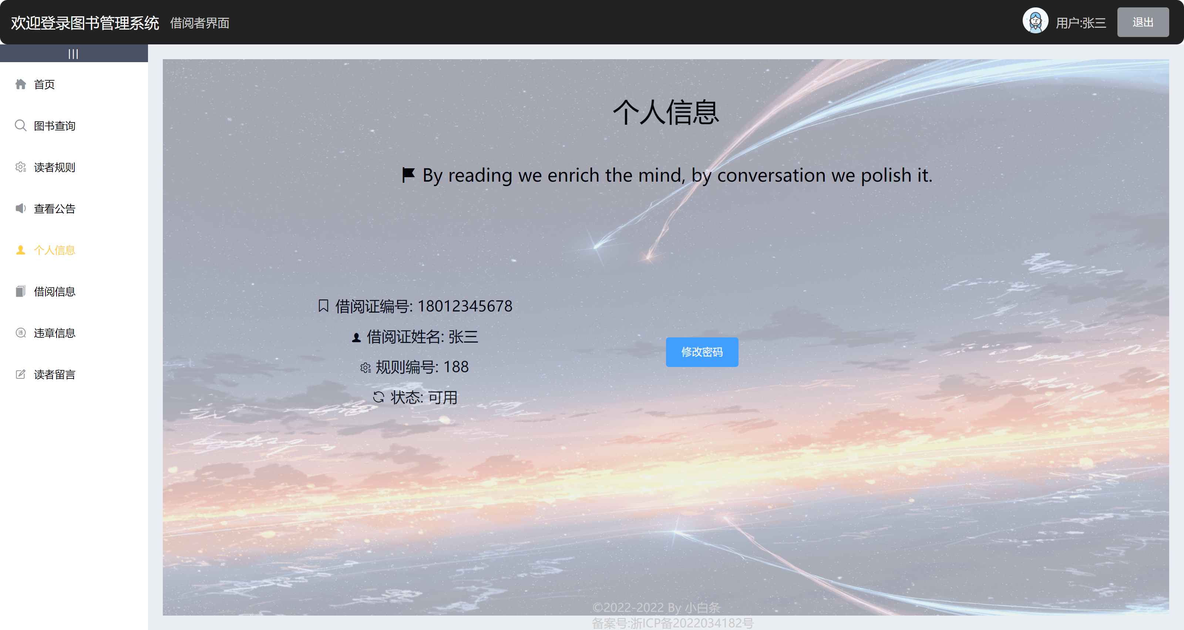Click the circular icon beside 违章信息
The height and width of the screenshot is (630, 1184).
(x=21, y=333)
